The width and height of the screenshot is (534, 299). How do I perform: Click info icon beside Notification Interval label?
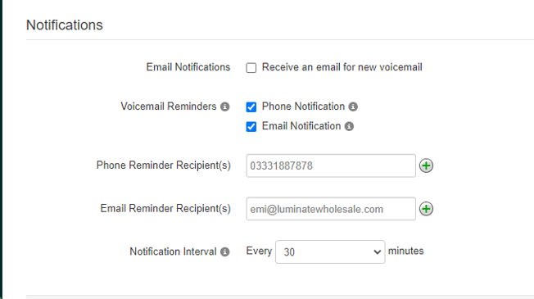224,251
